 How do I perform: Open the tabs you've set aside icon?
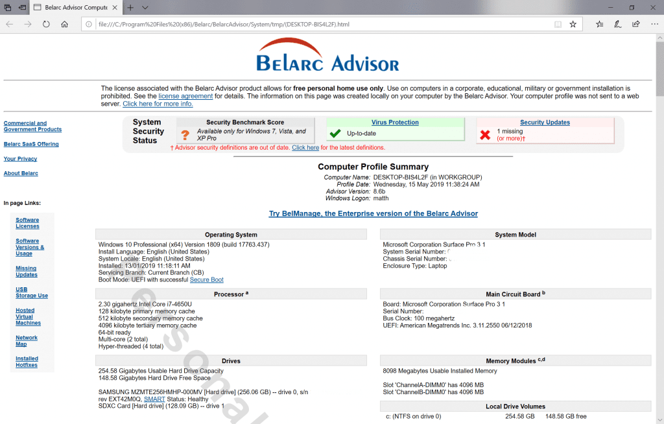coord(8,7)
